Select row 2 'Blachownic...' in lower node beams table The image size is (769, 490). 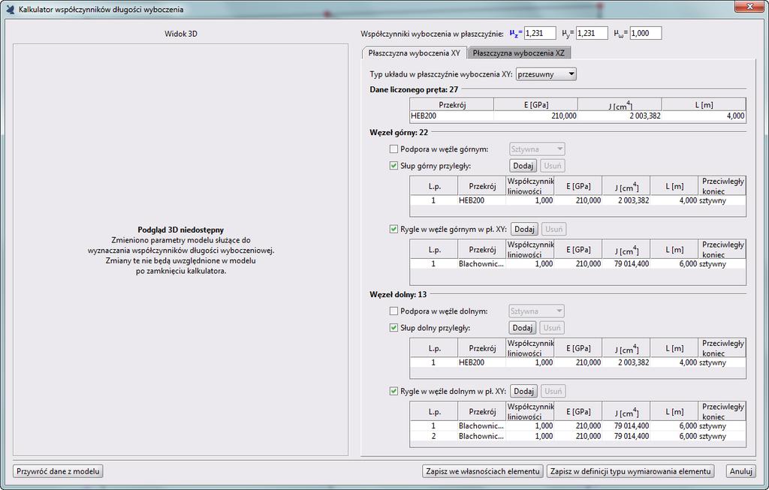pos(578,436)
